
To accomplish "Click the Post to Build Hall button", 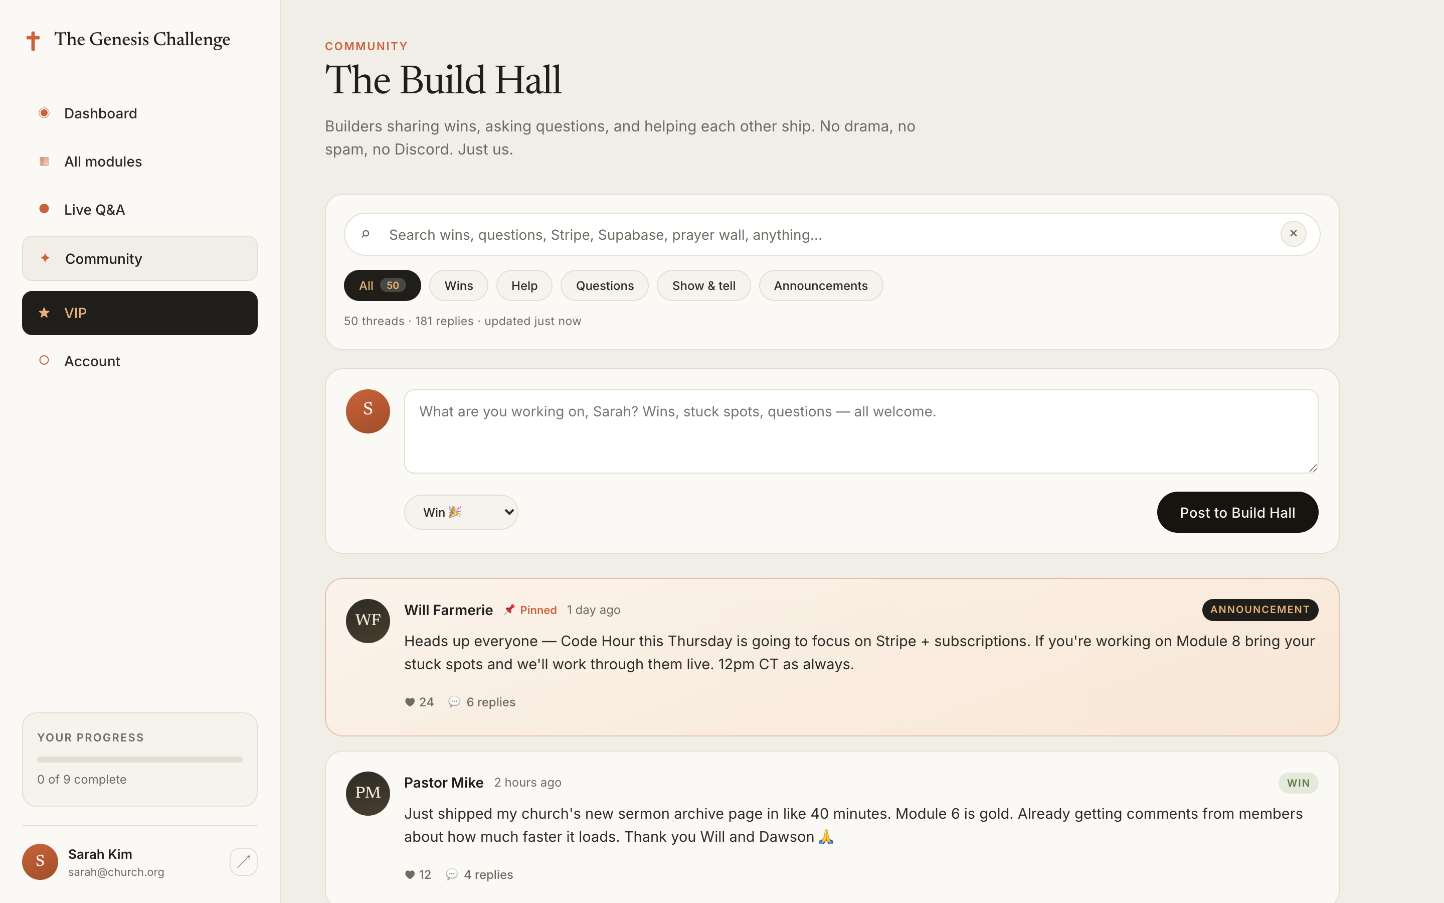I will click(1237, 512).
